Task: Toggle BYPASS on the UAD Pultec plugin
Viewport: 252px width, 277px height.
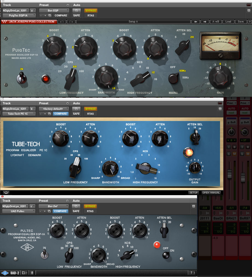Action: [90, 206]
